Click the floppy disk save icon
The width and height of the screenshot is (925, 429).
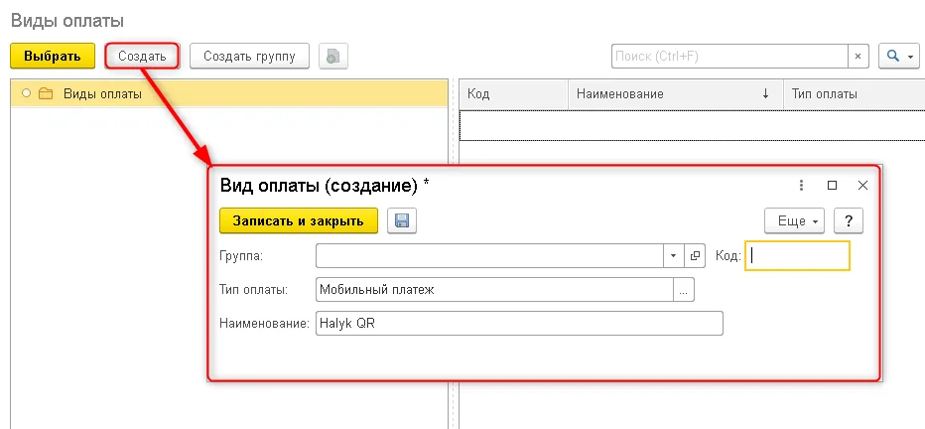(x=402, y=221)
